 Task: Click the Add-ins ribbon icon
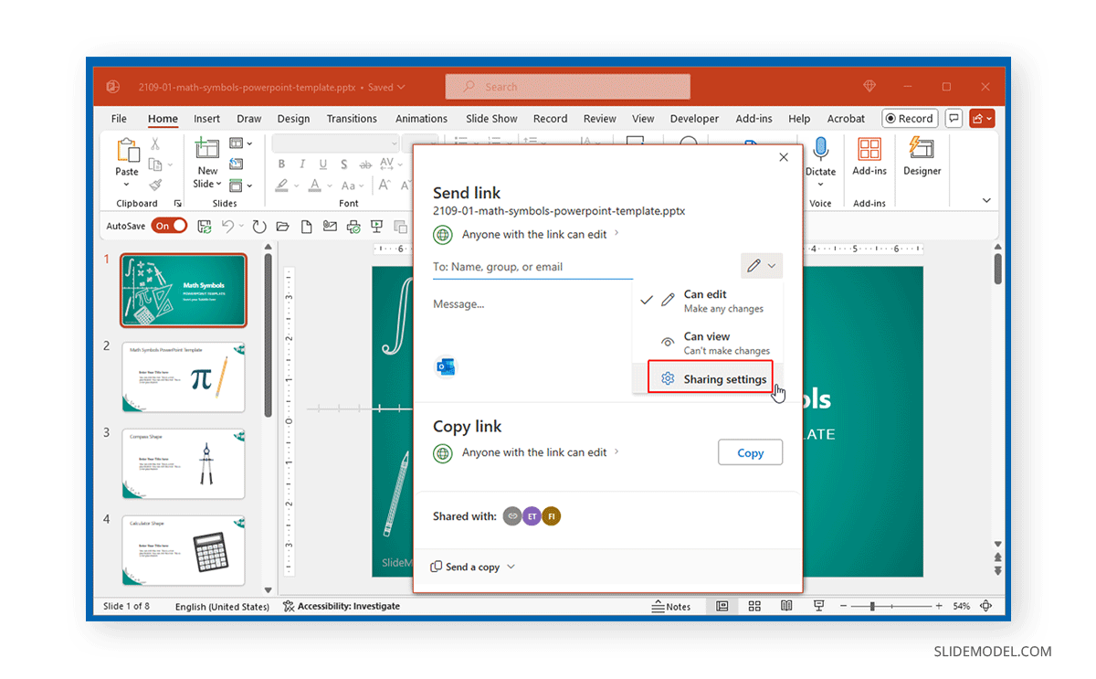869,150
